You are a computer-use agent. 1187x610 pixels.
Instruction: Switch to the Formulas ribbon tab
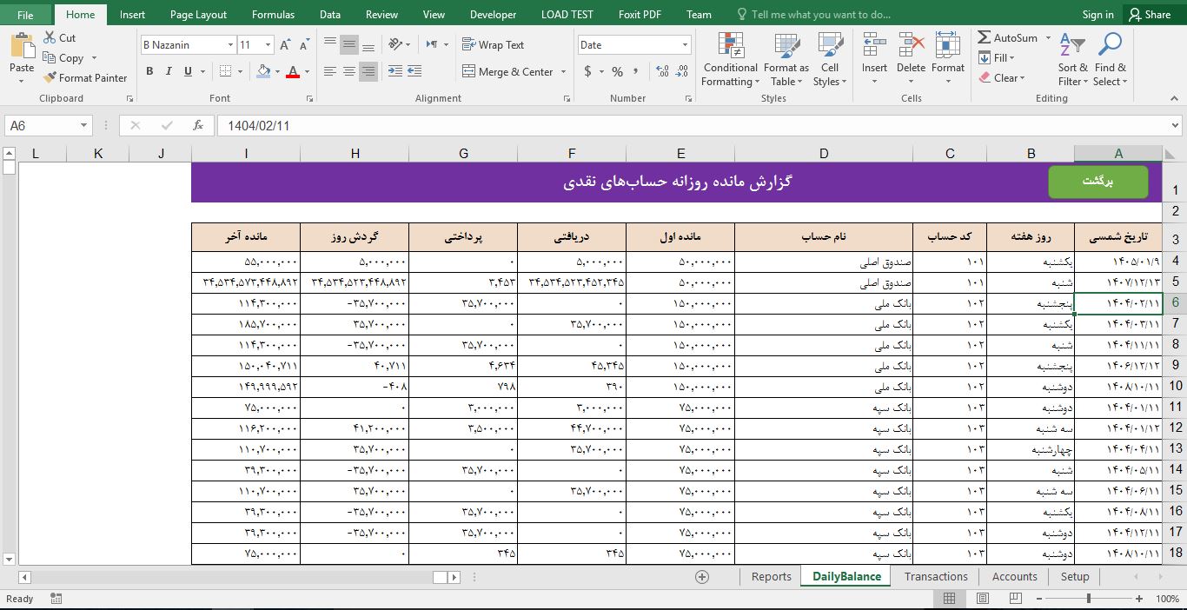coord(273,14)
